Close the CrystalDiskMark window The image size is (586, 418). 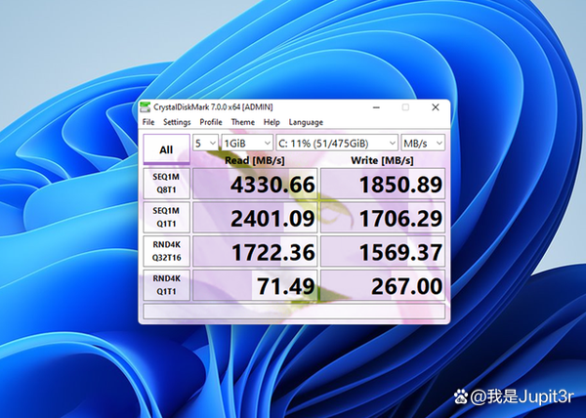tap(434, 106)
